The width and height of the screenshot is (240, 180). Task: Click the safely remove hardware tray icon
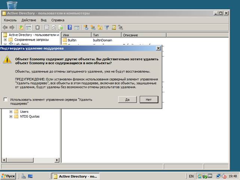click(205, 176)
